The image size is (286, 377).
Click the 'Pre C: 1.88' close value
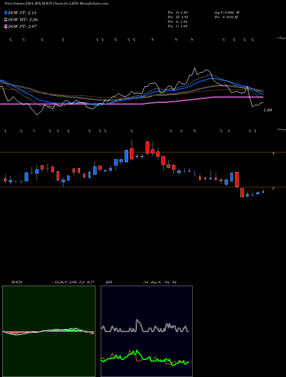point(178,26)
